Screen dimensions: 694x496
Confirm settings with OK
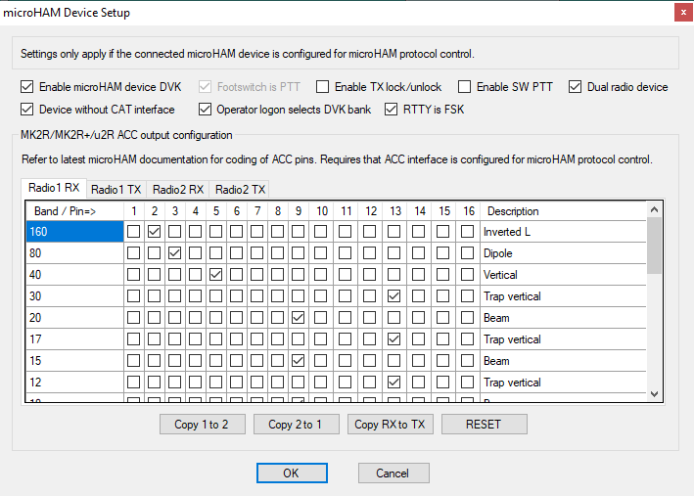coord(292,473)
